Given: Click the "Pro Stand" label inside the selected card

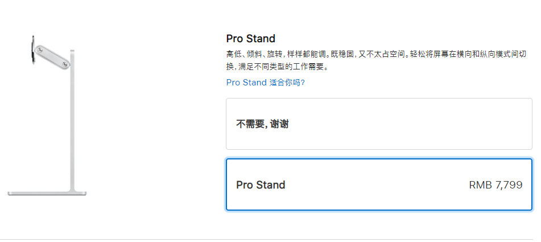Looking at the screenshot, I should (x=261, y=185).
